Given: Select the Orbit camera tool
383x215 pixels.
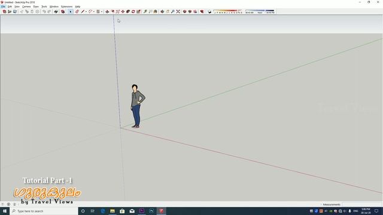Looking at the screenshot, I should (162, 11).
